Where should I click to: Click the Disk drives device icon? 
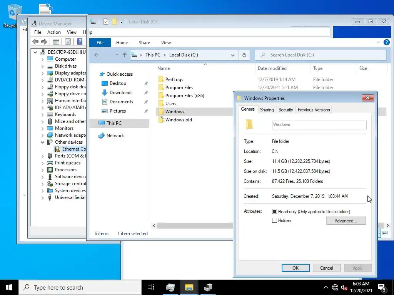[x=50, y=66]
